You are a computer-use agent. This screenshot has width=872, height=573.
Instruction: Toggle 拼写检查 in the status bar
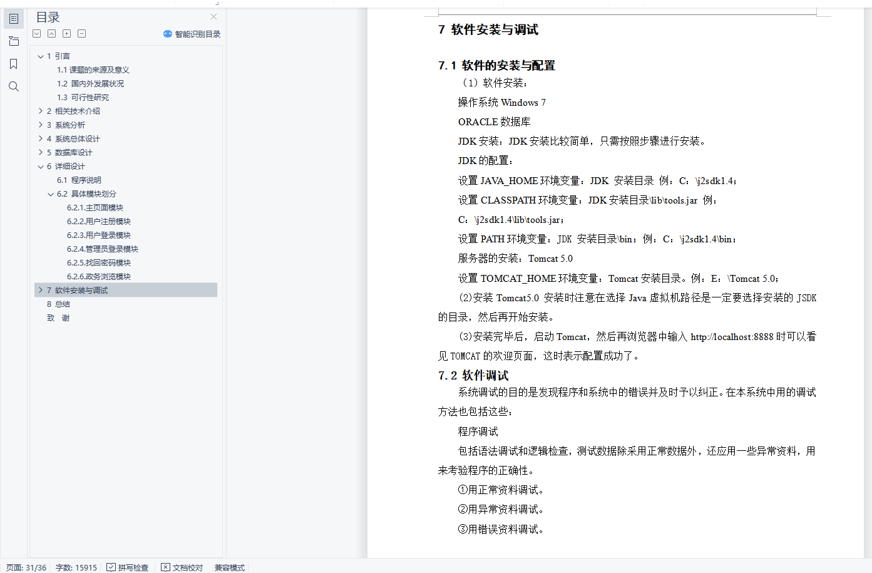coord(128,567)
